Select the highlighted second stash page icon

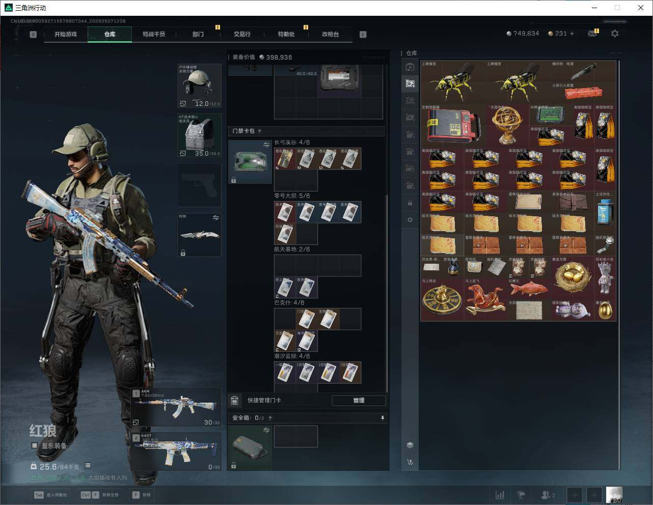tap(410, 83)
